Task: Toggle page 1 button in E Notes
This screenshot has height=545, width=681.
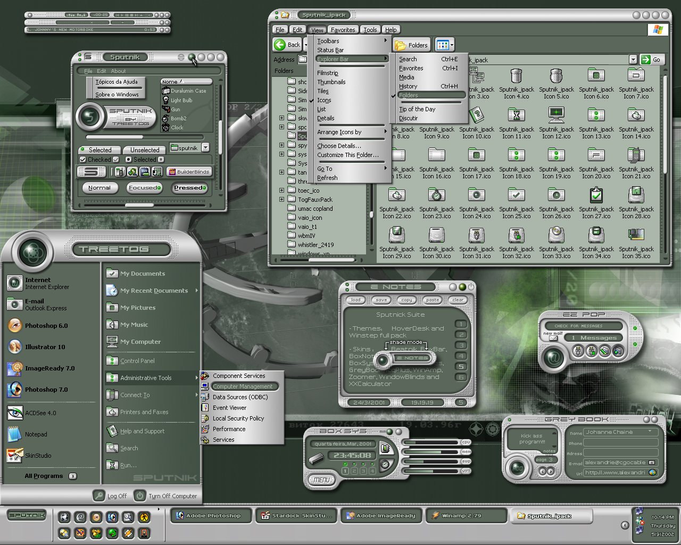Action: click(x=461, y=324)
